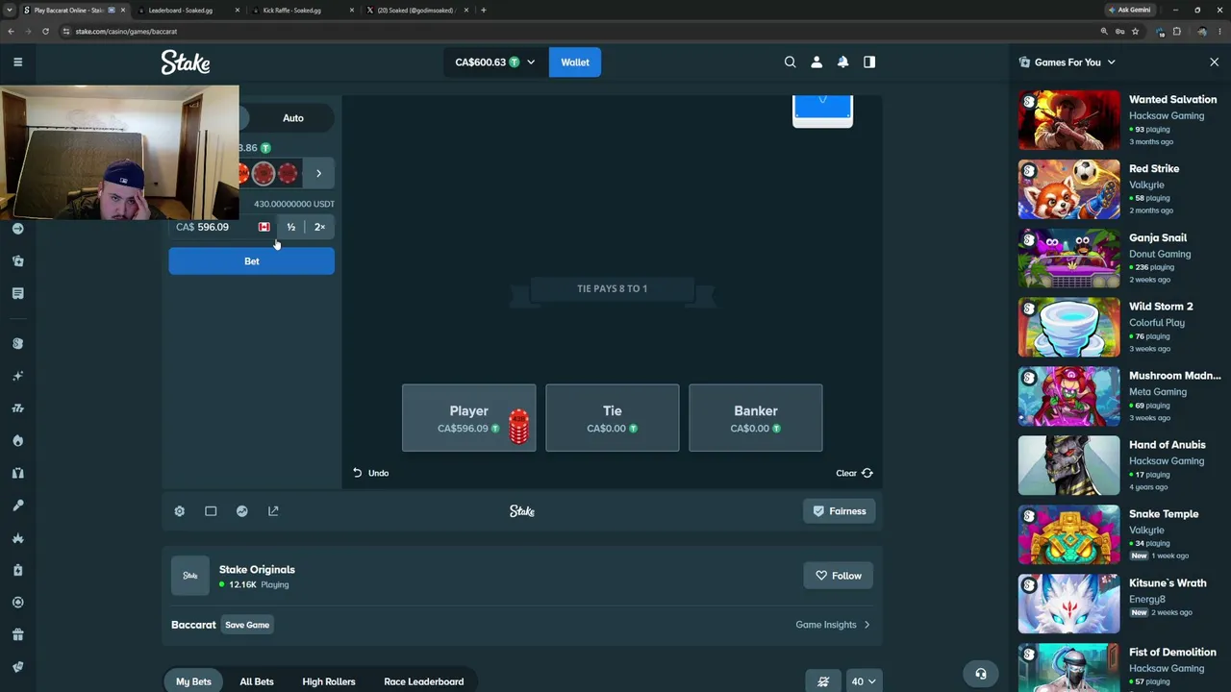Open Ganja Snail game thumbnail
Screen dimensions: 1231x692
tap(1069, 259)
